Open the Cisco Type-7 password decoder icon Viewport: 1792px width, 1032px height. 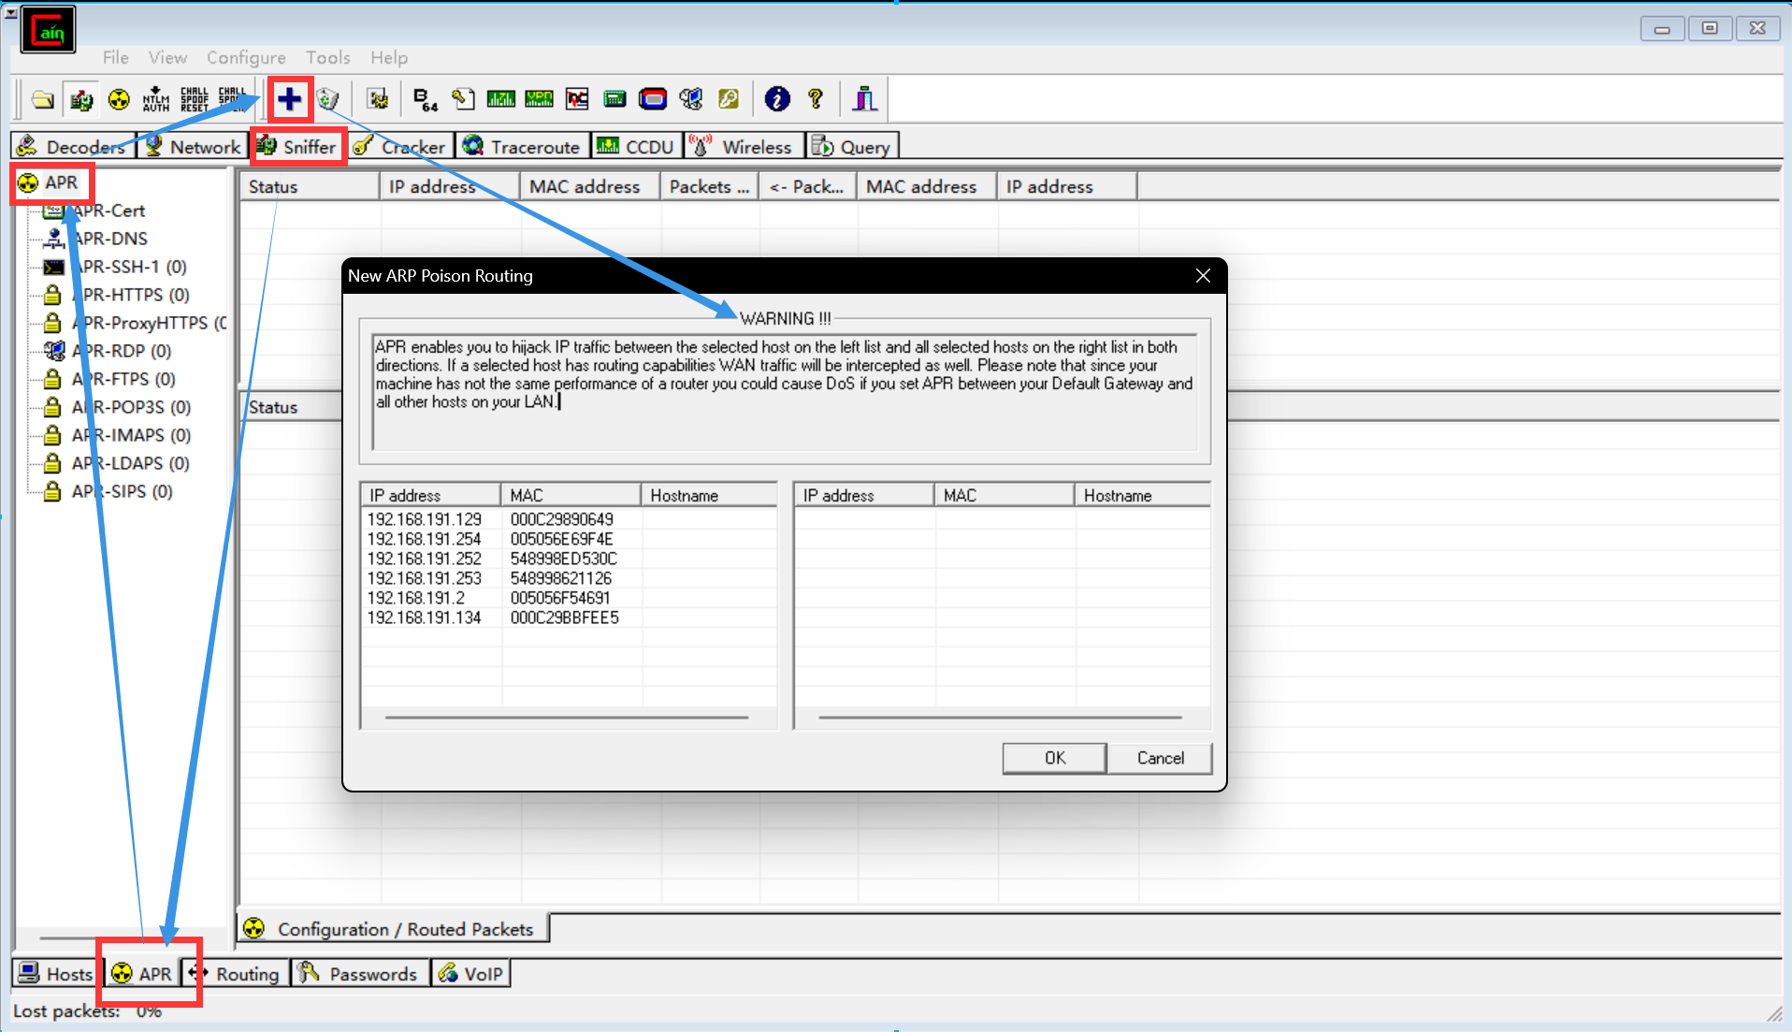point(501,99)
